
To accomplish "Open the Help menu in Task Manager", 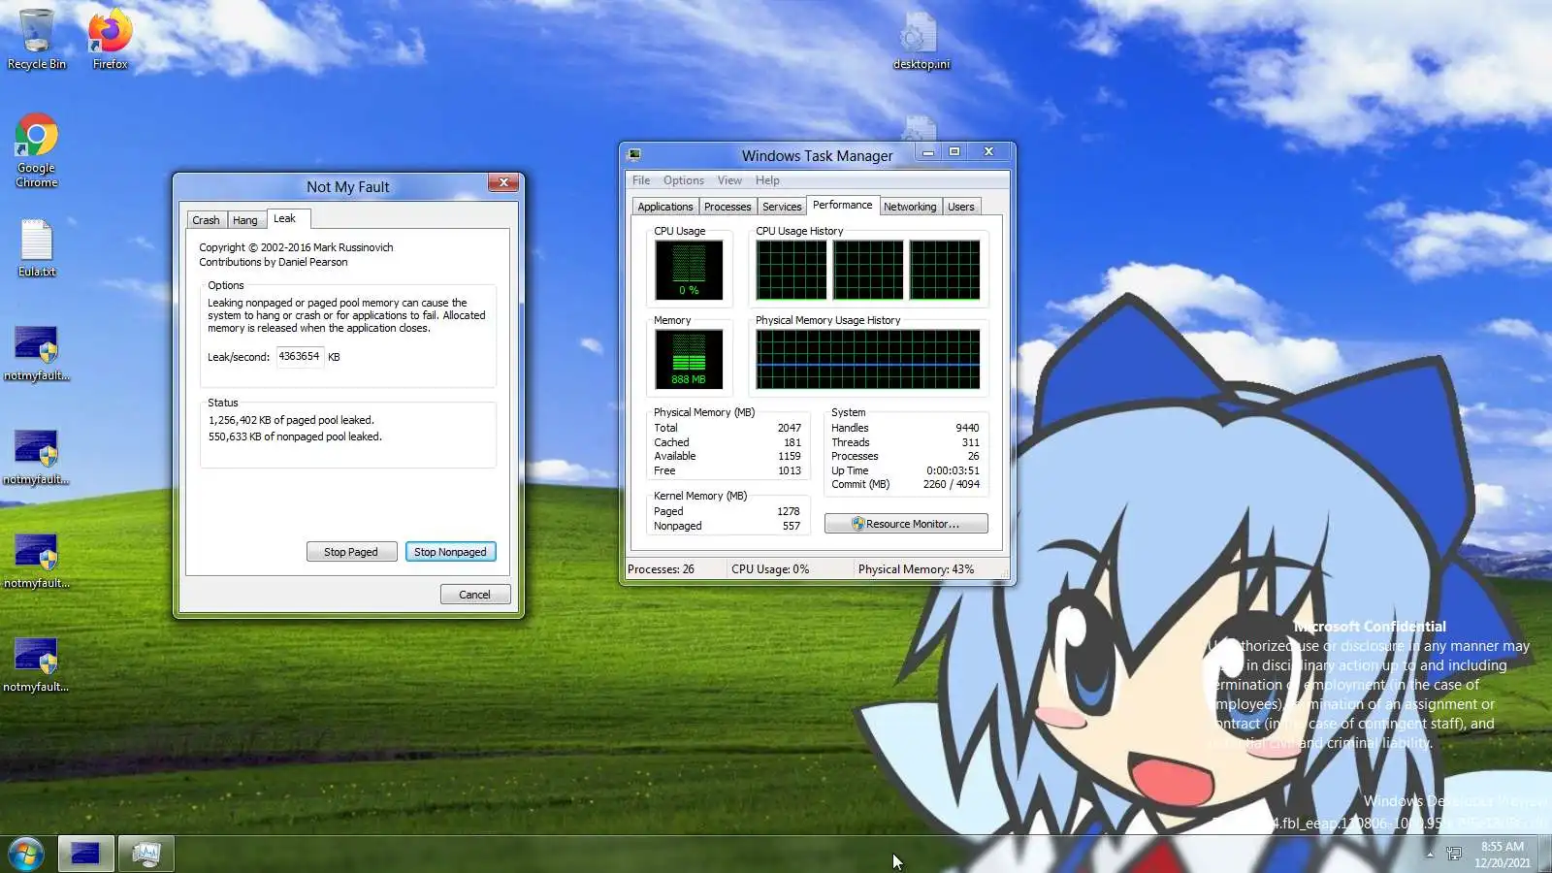I will (767, 180).
